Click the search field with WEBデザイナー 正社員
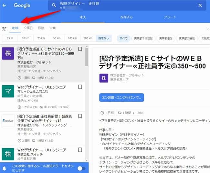The width and height of the screenshot is (210, 173). [126, 5]
